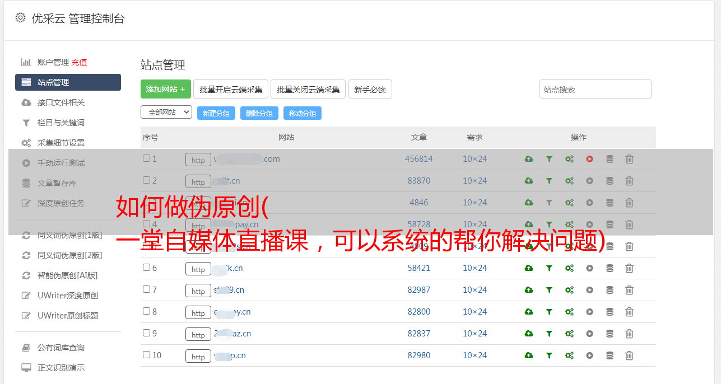Click trash icon in row 10
The image size is (721, 384).
pyautogui.click(x=629, y=355)
